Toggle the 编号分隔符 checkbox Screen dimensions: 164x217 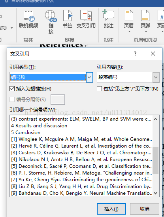(x=12, y=99)
